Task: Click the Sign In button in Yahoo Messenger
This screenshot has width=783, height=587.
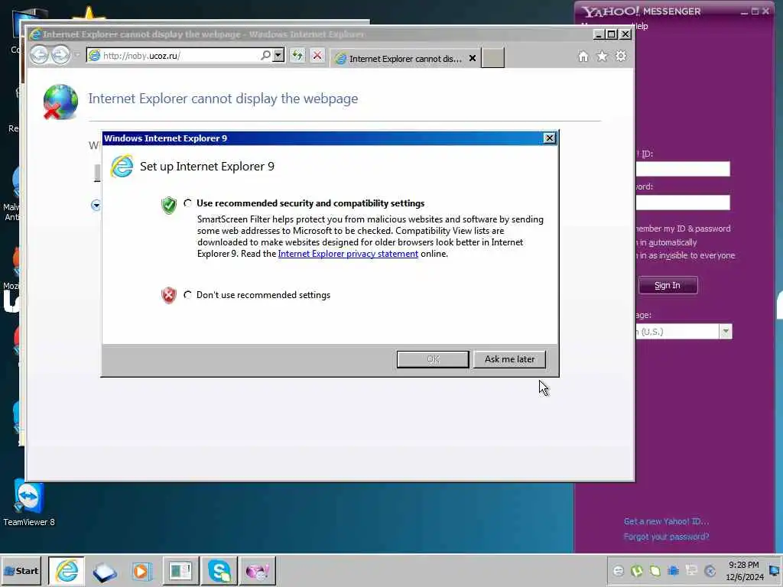Action: point(668,286)
